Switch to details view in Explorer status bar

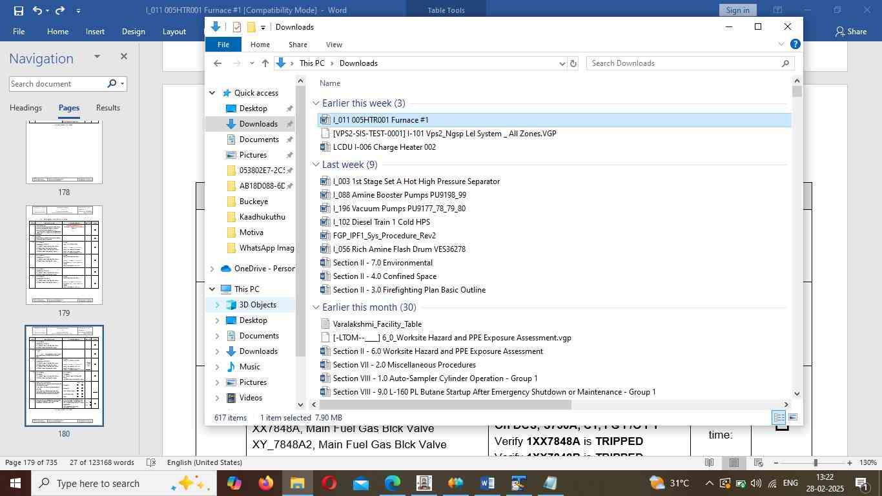(x=779, y=418)
